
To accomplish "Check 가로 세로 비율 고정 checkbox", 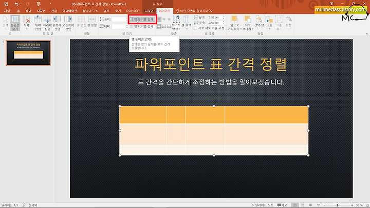I will (196, 28).
